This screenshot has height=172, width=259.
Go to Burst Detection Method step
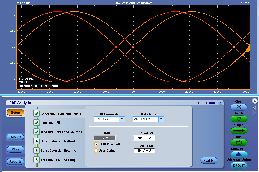click(x=37, y=141)
